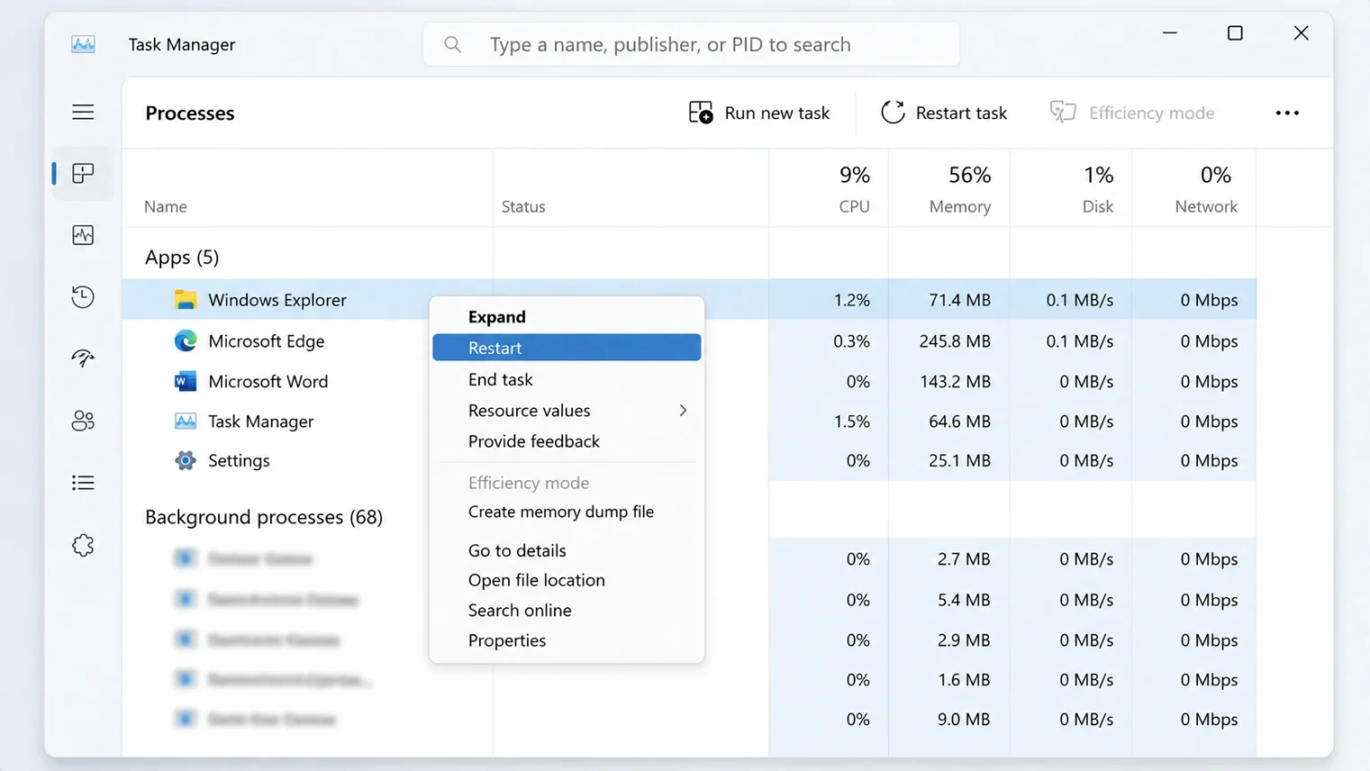
Task: Sort by the Name column header
Action: pos(166,206)
